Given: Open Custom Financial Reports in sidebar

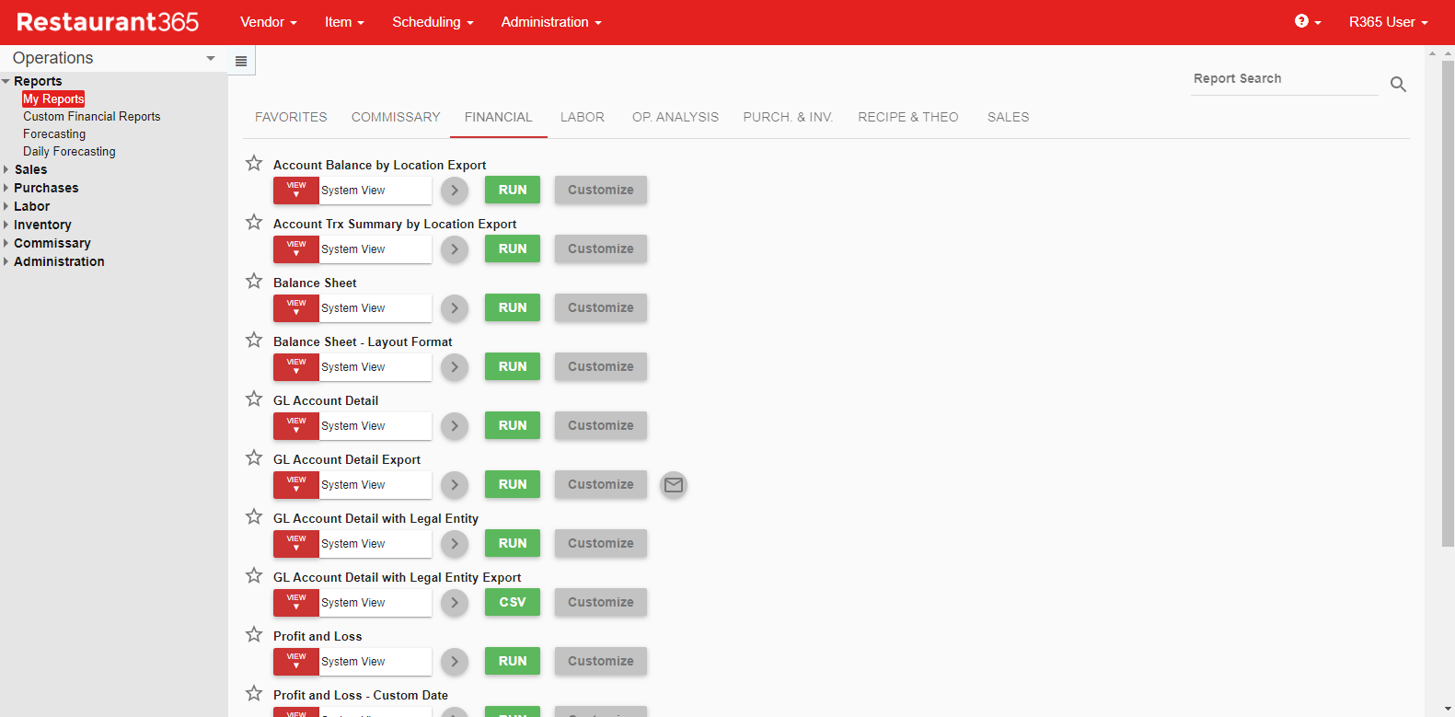Looking at the screenshot, I should tap(92, 116).
